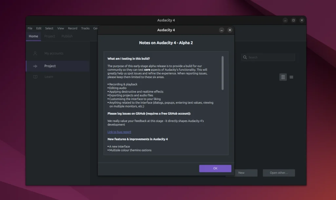Open the Edit menu
Image resolution: width=336 pixels, height=200 pixels.
[x=39, y=28]
